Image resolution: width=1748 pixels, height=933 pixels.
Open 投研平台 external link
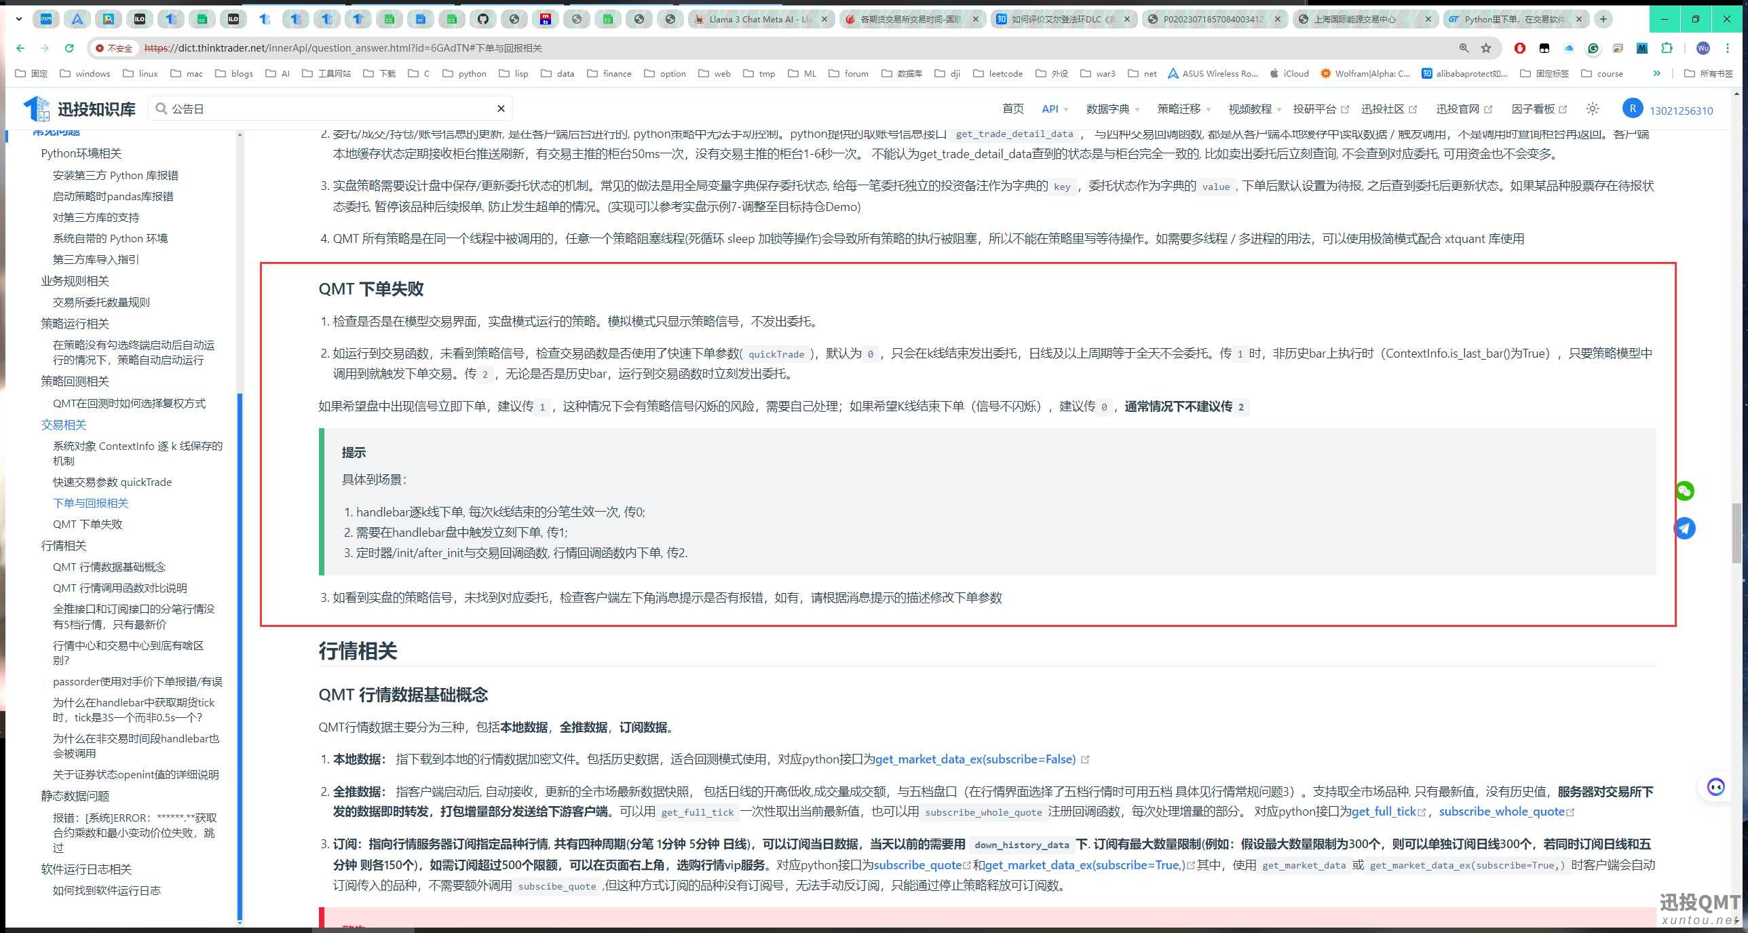[x=1320, y=109]
